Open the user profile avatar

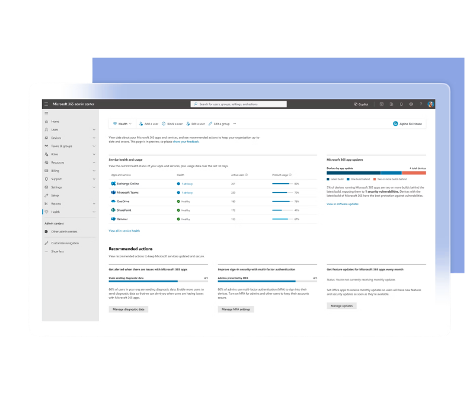point(431,104)
